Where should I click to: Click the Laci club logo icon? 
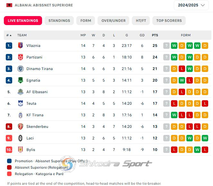tap(21, 138)
